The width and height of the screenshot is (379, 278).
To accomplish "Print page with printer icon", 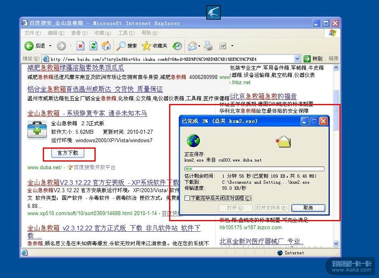I will coord(208,46).
